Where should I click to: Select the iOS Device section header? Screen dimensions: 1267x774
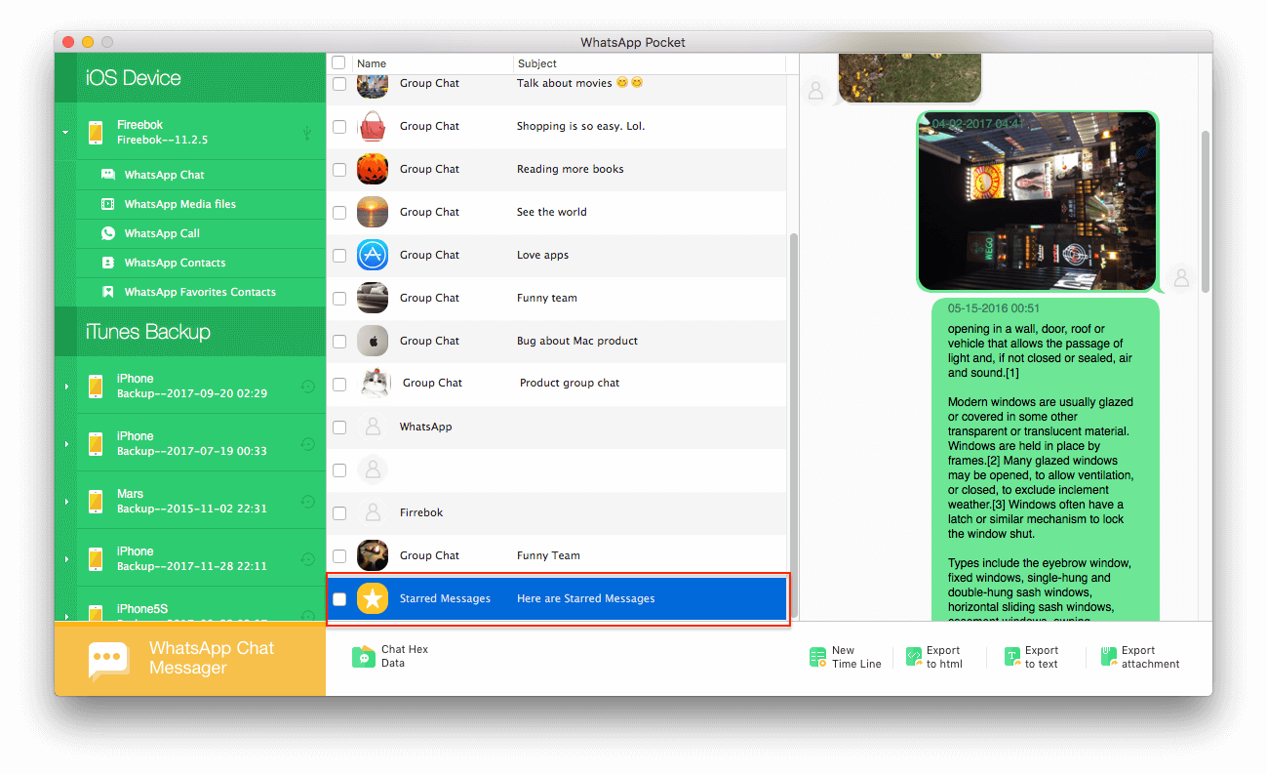[190, 78]
